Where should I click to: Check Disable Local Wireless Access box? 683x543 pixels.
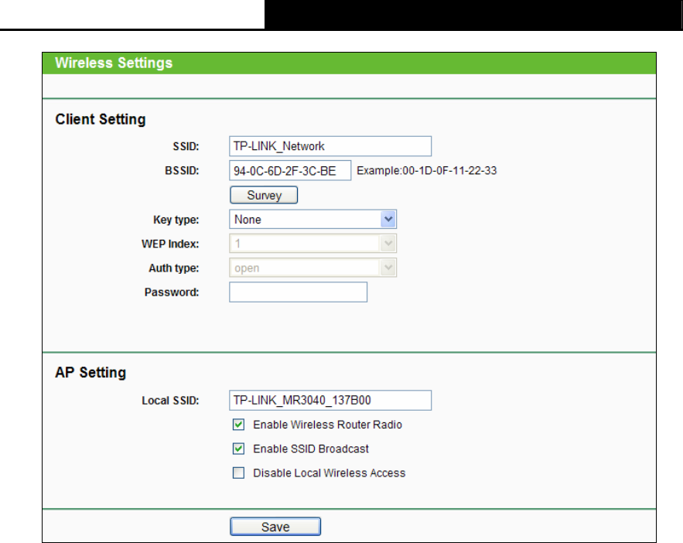(x=239, y=473)
